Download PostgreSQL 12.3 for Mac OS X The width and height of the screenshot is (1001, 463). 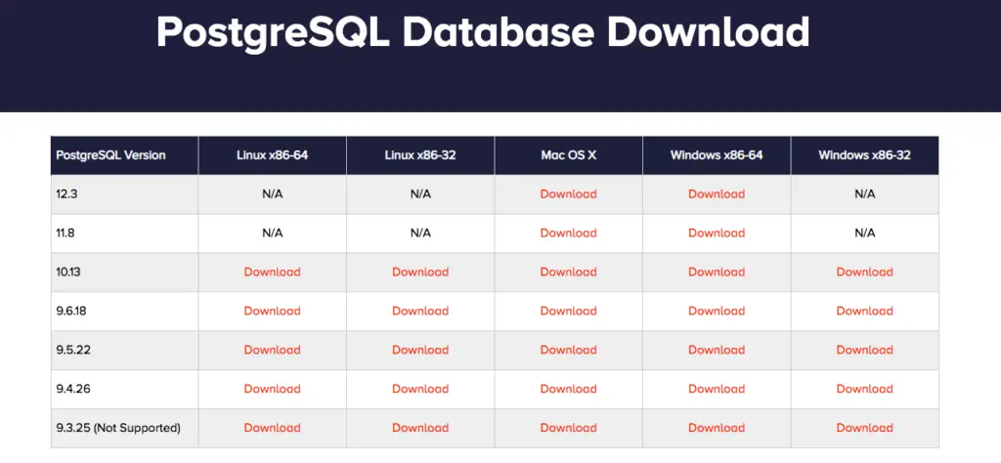[x=568, y=193]
